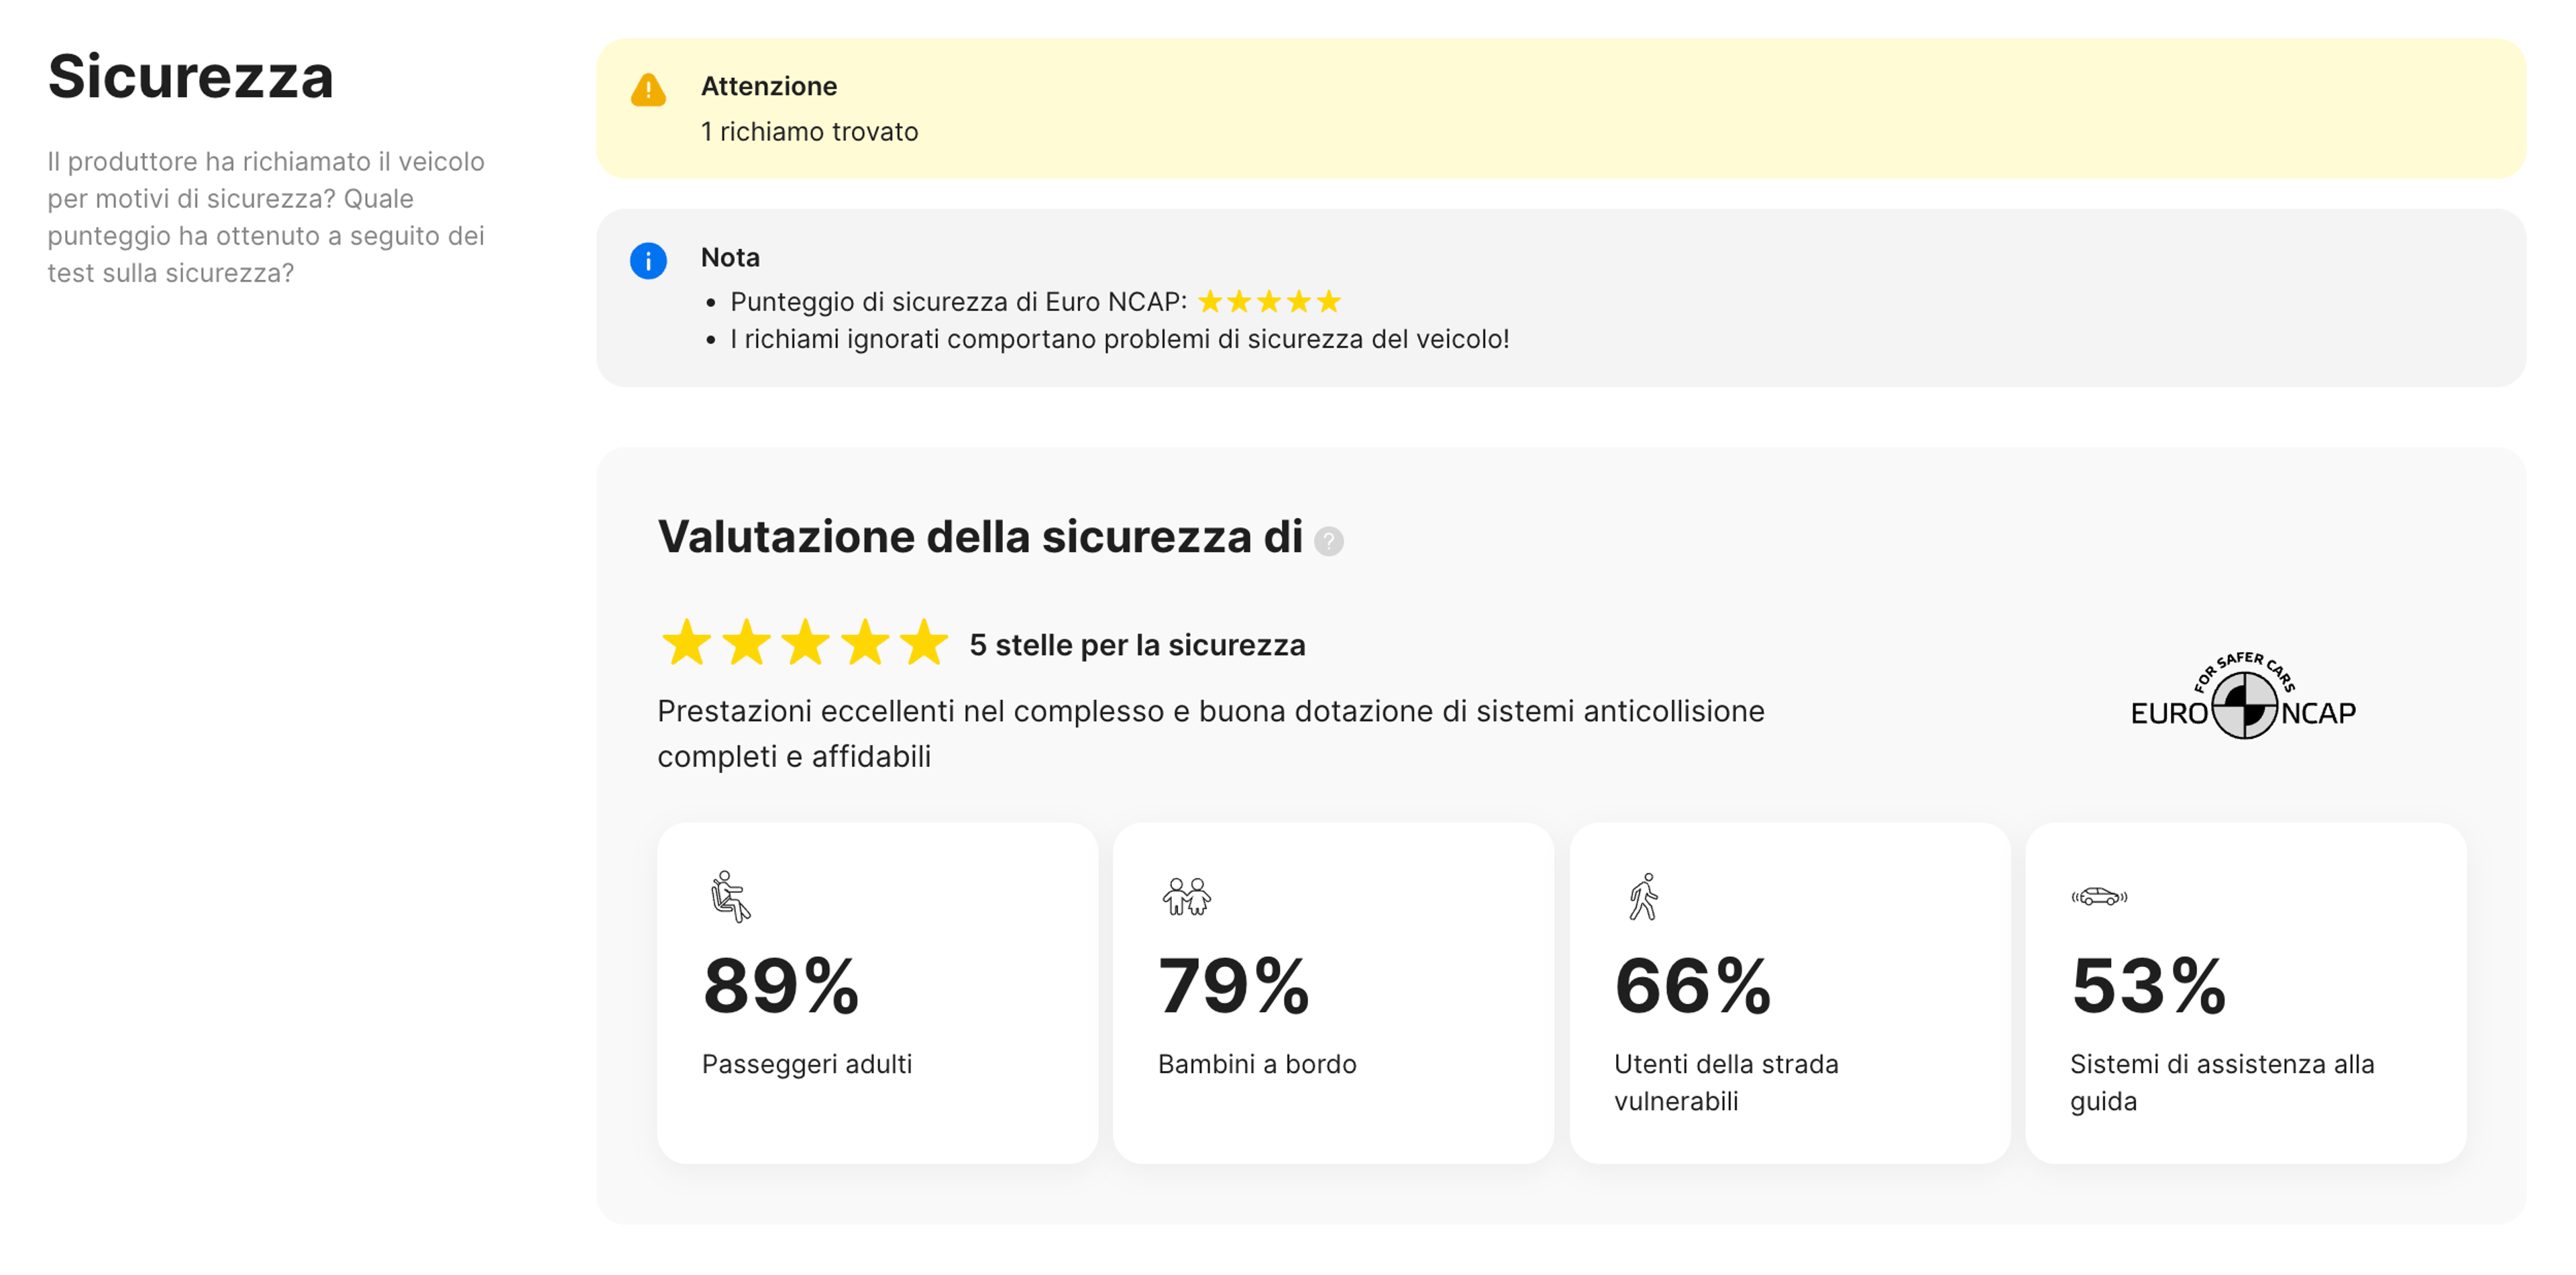Select the 66% vulnerable road users card
This screenshot has width=2576, height=1275.
point(1789,993)
